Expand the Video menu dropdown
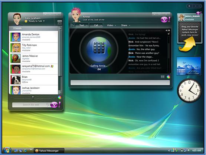Viewport: 206px width, 155px height. click(x=111, y=26)
